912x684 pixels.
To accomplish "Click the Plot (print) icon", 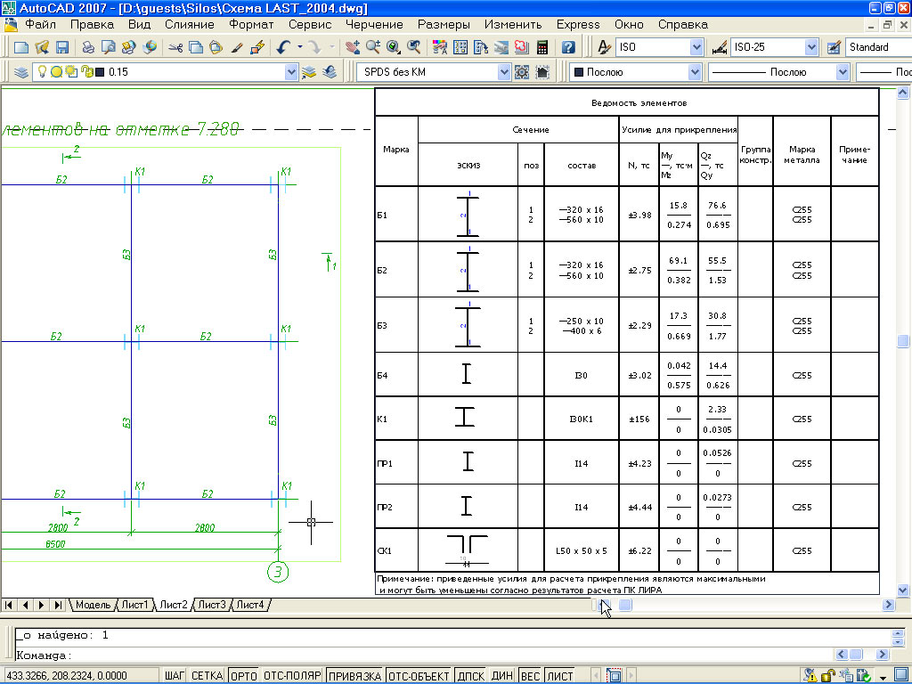I will 88,47.
